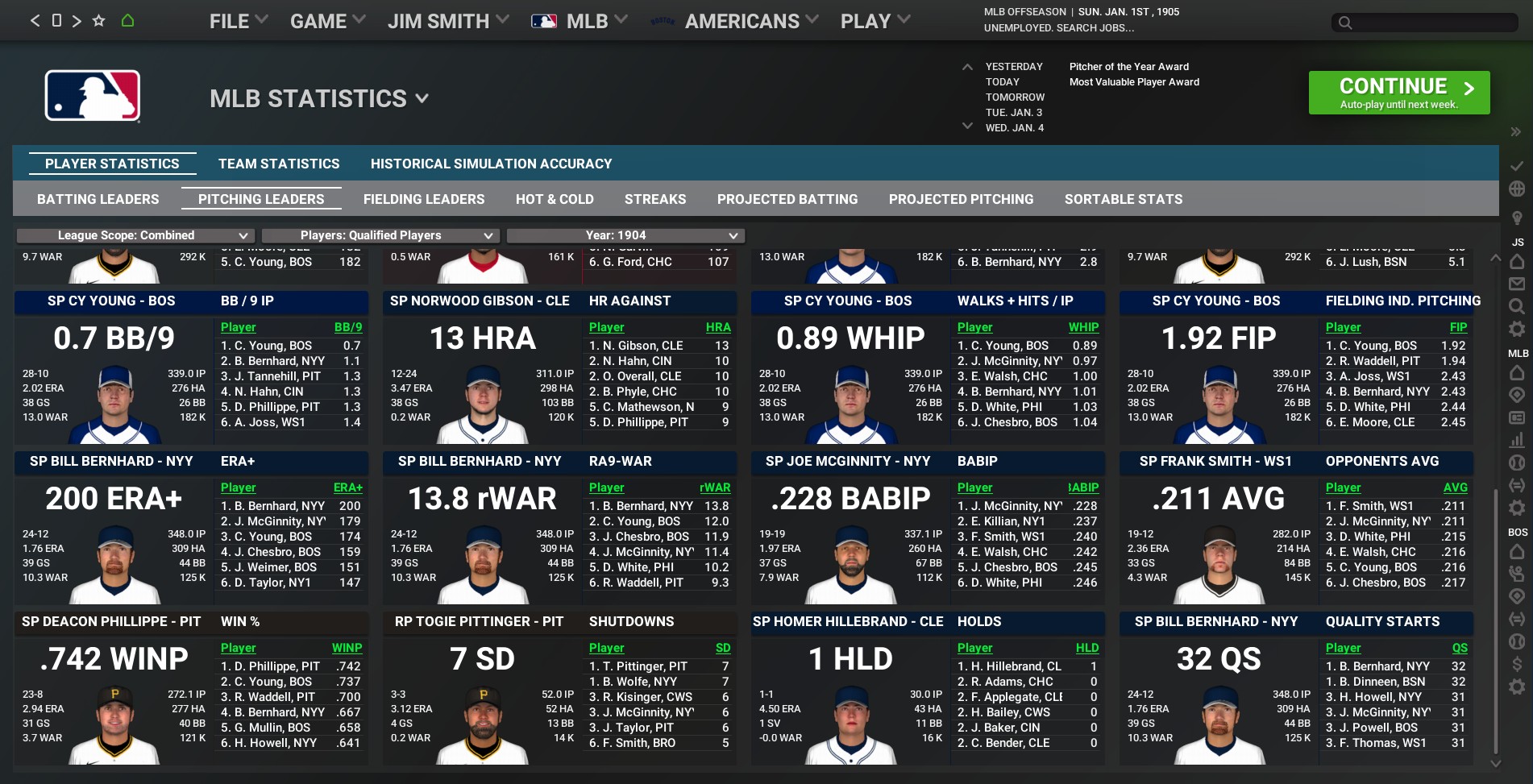Bookmark this page with the star icon
Image resolution: width=1533 pixels, height=784 pixels.
pos(98,21)
